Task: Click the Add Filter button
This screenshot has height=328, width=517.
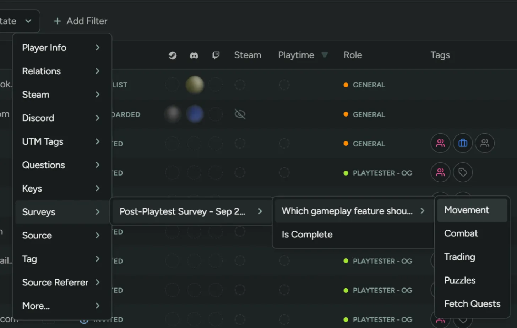Action: (86, 21)
